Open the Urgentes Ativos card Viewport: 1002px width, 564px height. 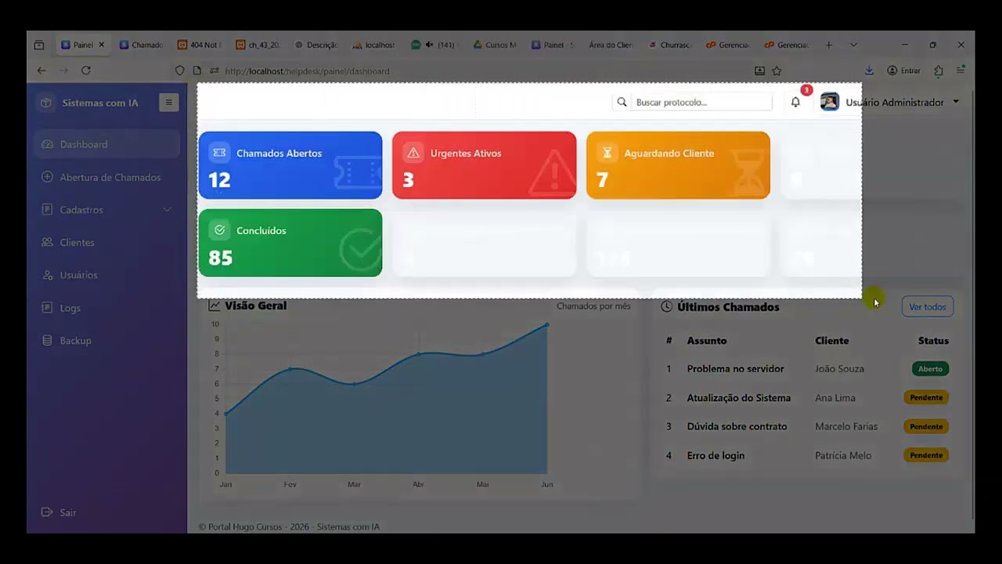pos(484,165)
